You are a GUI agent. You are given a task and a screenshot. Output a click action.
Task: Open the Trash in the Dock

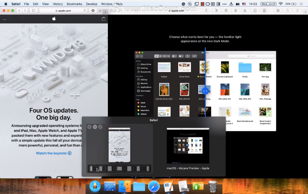[213, 186]
